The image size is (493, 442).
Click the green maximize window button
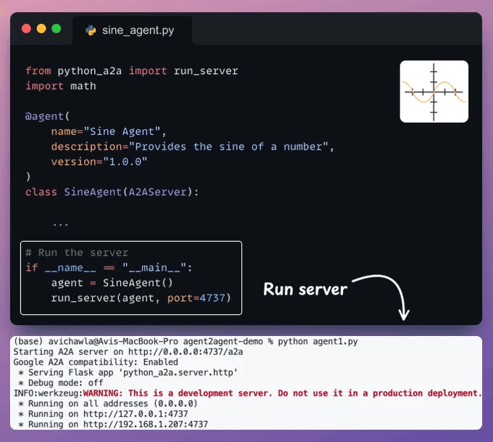57,28
